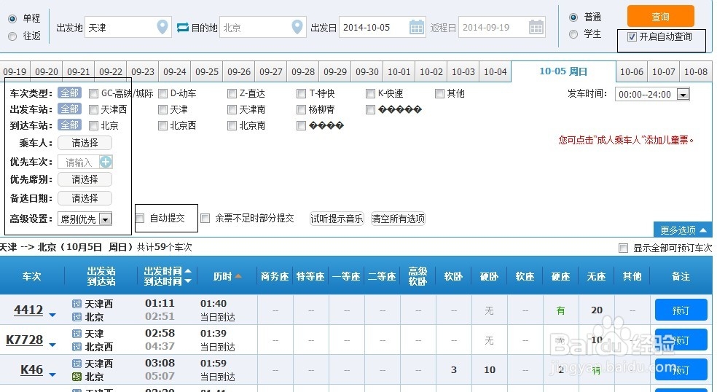Check the 天津西 departure station box
The height and width of the screenshot is (392, 717).
point(94,110)
